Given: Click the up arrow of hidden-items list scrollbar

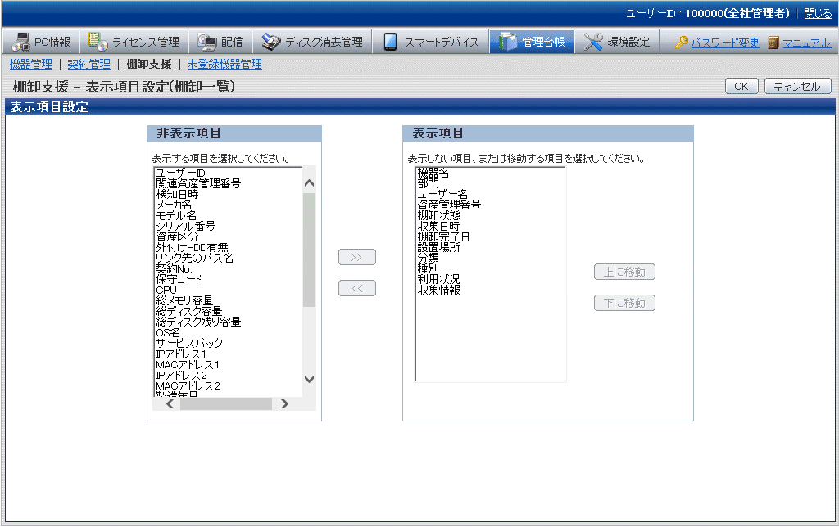Looking at the screenshot, I should (309, 182).
